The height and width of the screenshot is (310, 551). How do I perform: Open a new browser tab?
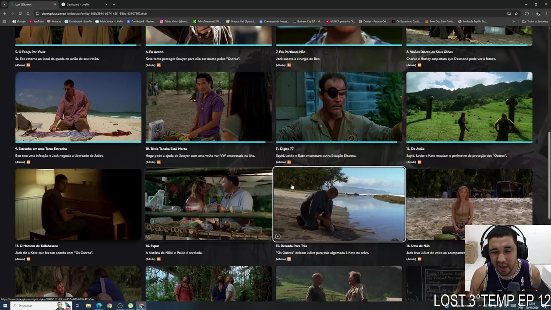[x=114, y=4]
